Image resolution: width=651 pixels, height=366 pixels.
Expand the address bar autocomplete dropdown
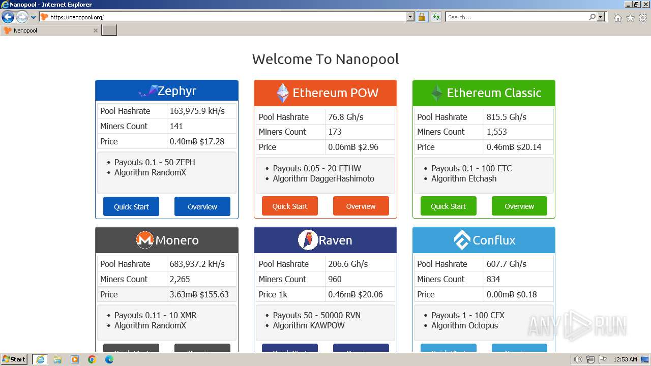coord(410,17)
